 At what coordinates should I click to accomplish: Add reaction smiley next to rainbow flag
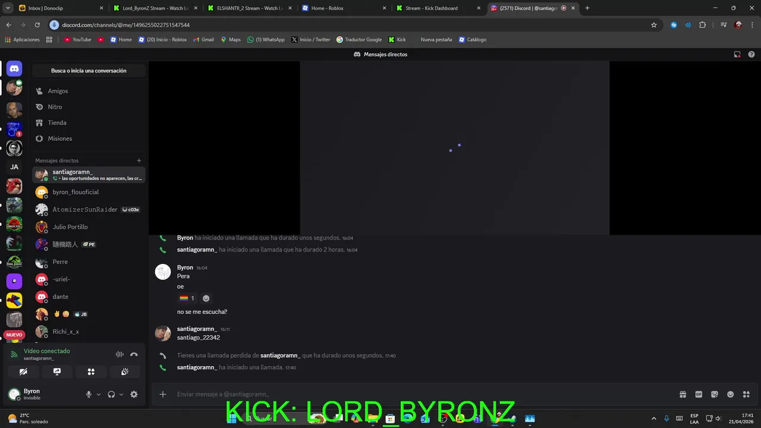(x=206, y=298)
